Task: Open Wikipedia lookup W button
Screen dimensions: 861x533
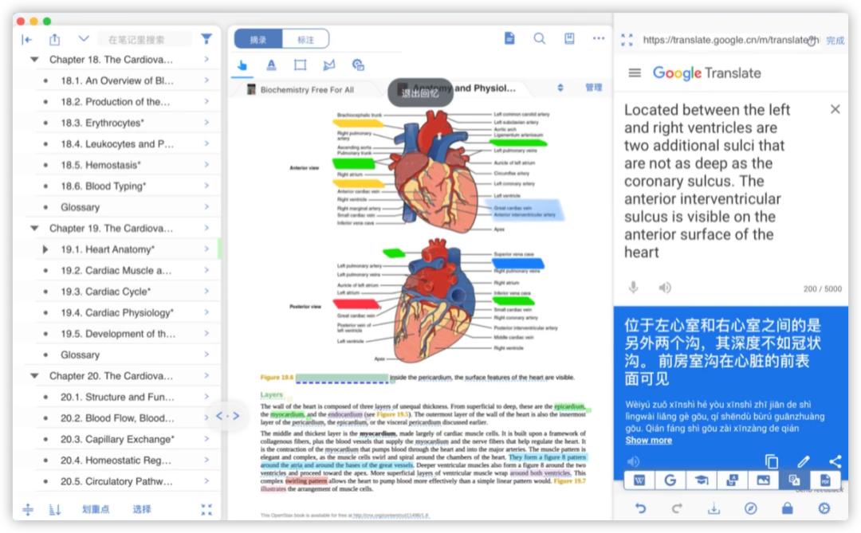Action: tap(639, 480)
